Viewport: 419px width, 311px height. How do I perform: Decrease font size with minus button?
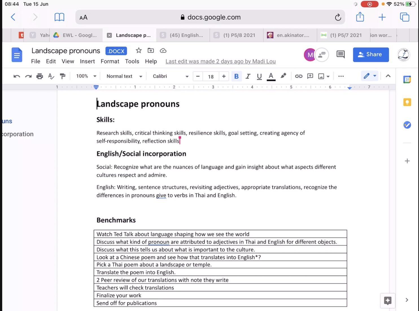click(x=198, y=76)
